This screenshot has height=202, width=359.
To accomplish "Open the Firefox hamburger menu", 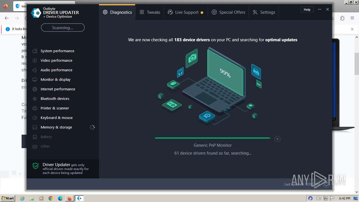I will click(x=352, y=18).
